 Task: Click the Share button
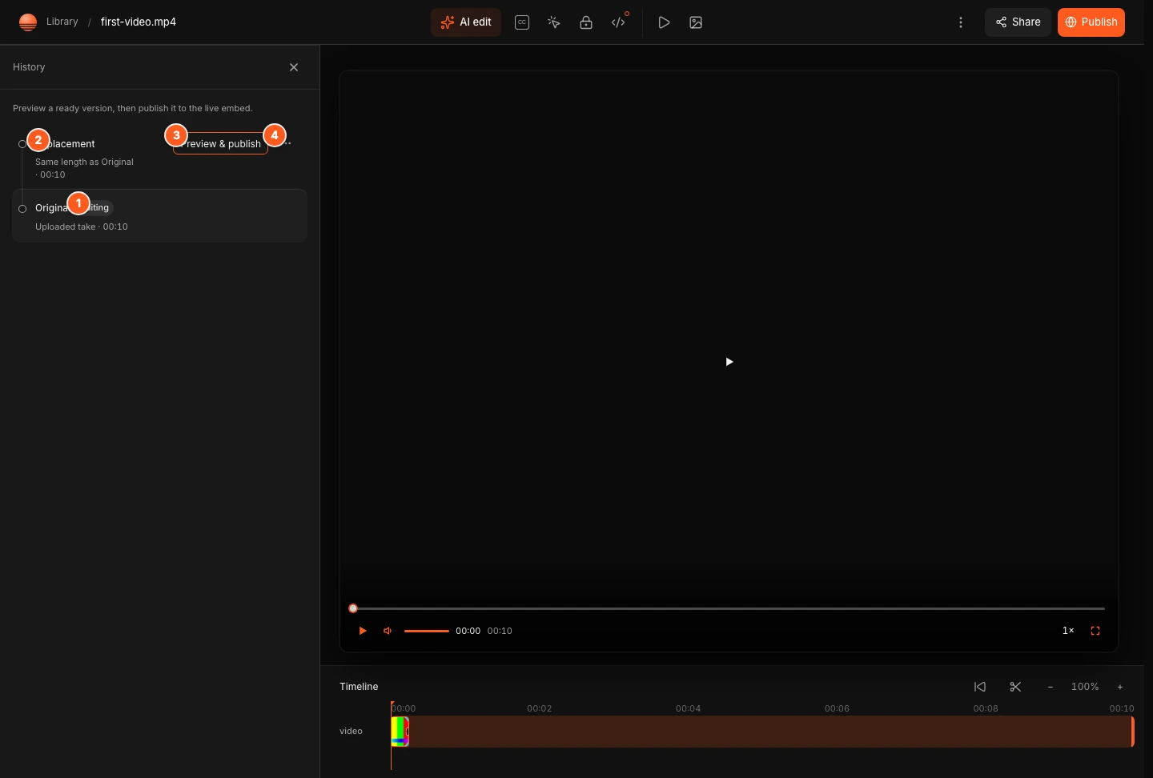click(1018, 22)
